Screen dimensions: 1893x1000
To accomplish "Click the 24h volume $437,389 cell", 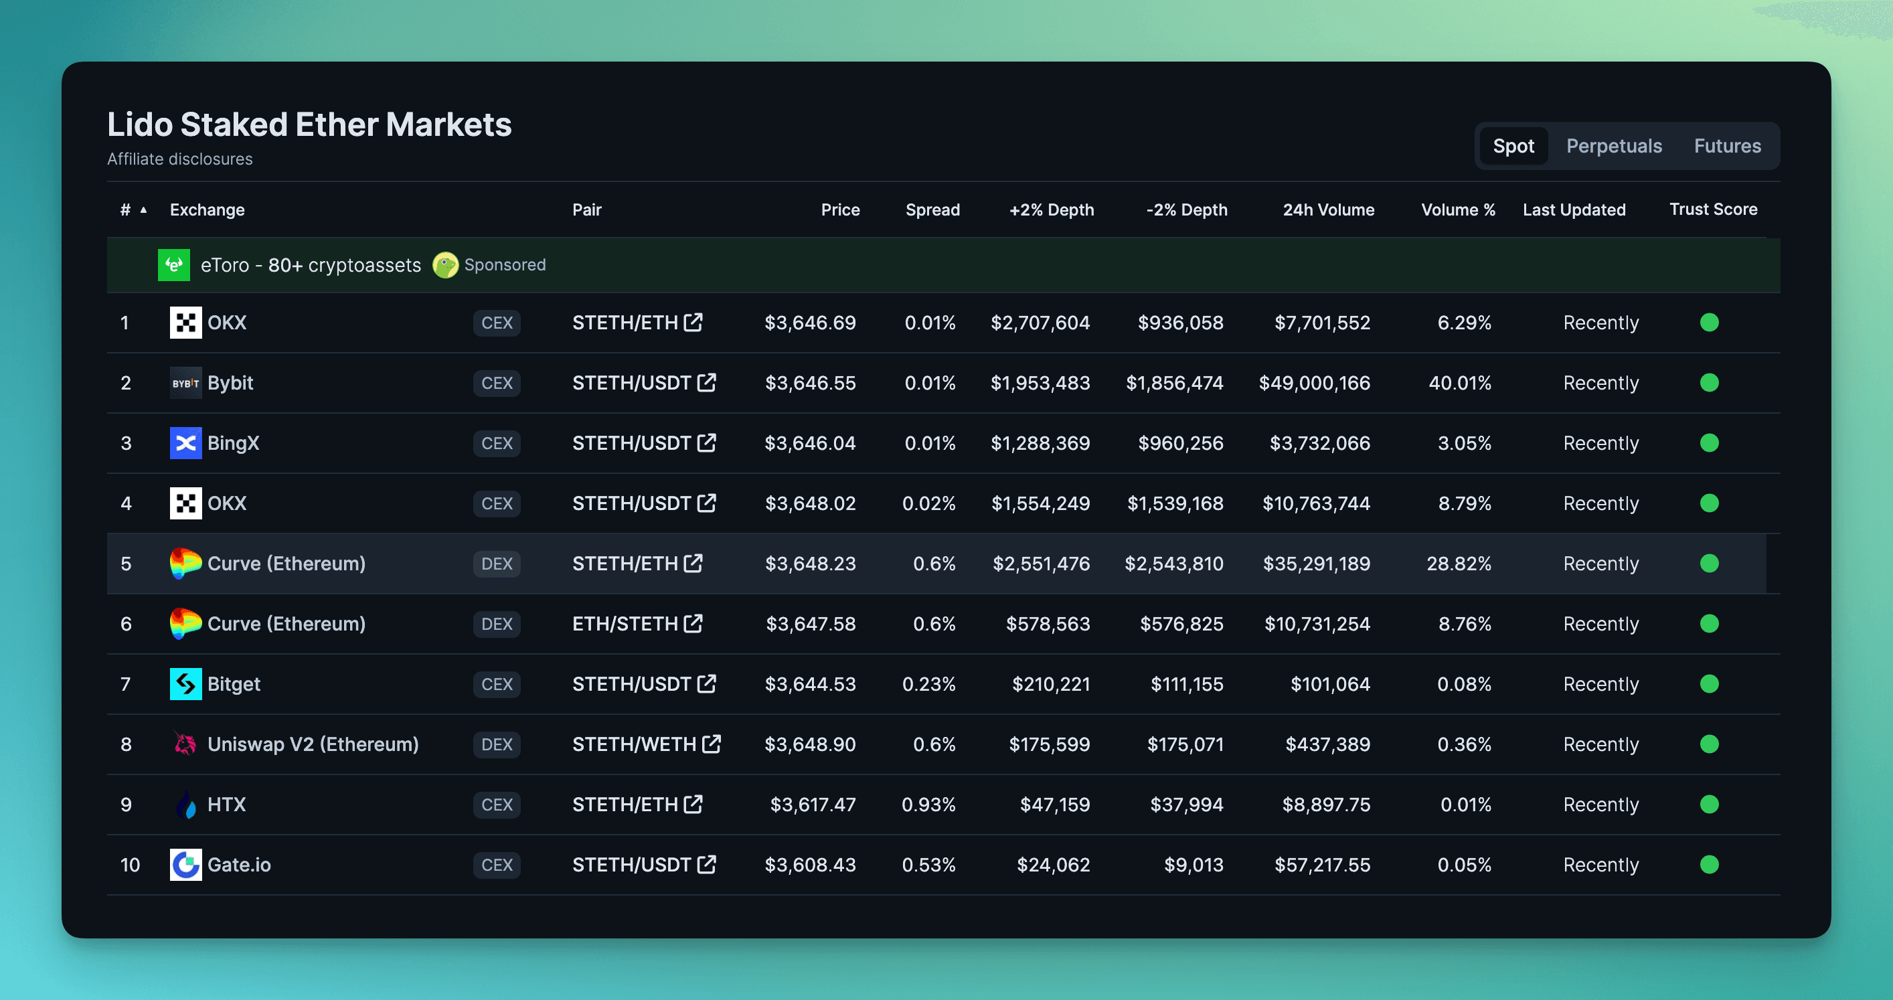I will tap(1327, 744).
